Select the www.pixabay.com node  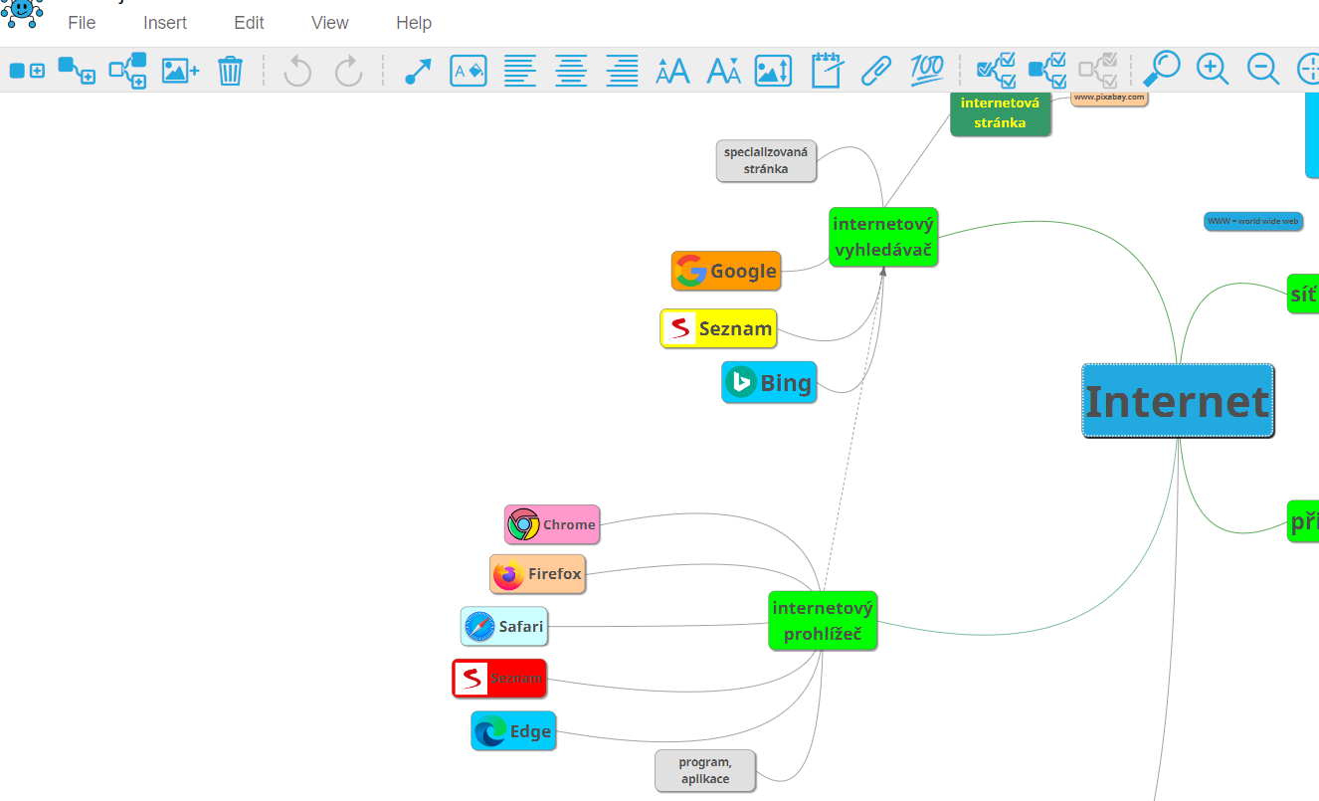(1109, 98)
